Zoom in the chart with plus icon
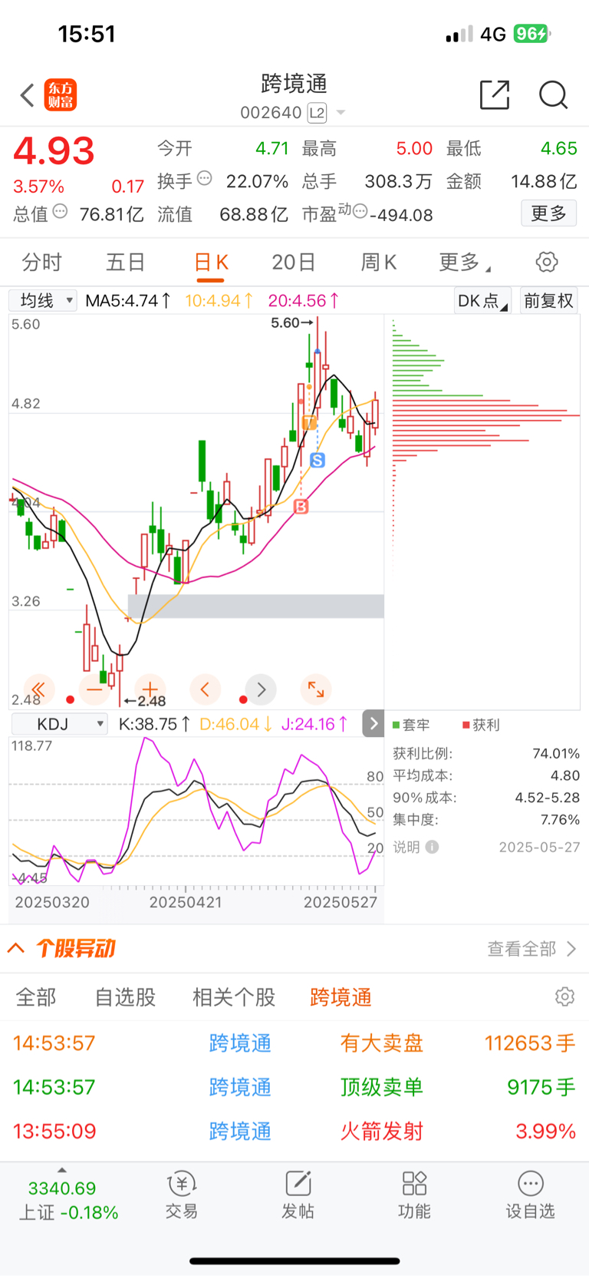 pos(150,689)
